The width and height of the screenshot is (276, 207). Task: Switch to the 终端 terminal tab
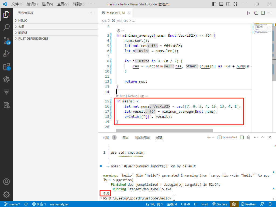(159, 137)
